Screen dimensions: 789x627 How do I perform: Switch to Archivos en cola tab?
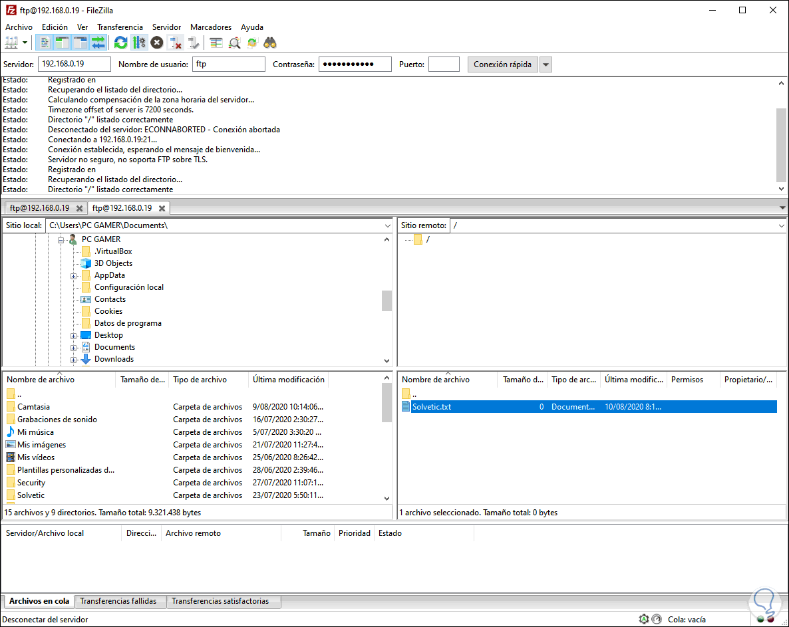click(x=39, y=601)
